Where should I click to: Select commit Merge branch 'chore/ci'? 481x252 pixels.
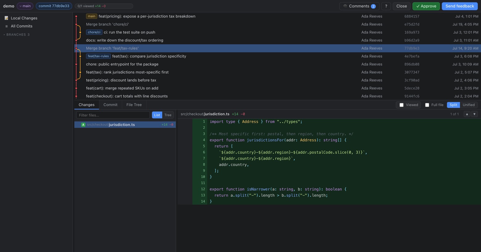(277, 24)
